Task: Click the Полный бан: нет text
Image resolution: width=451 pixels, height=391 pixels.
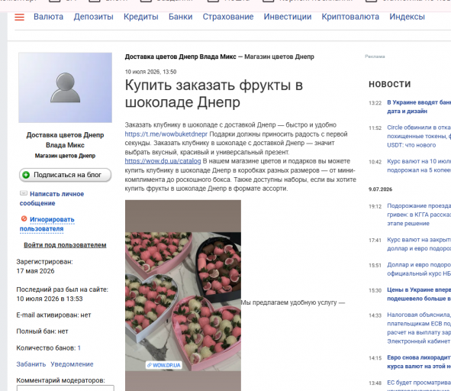Action: point(42,331)
